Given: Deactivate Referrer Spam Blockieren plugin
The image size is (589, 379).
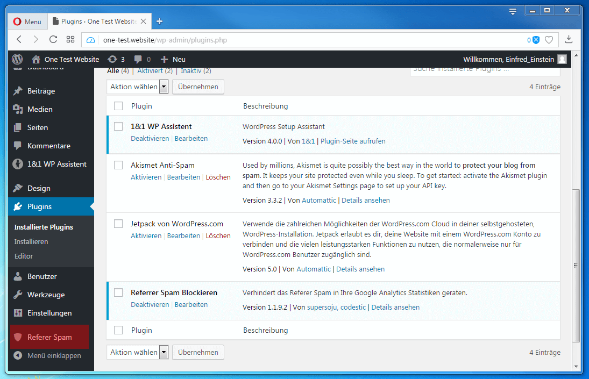Looking at the screenshot, I should coord(150,305).
